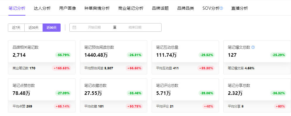This screenshot has height=116, width=291.
Task: Open the 品牌话题 tab
Action: pos(160,9)
